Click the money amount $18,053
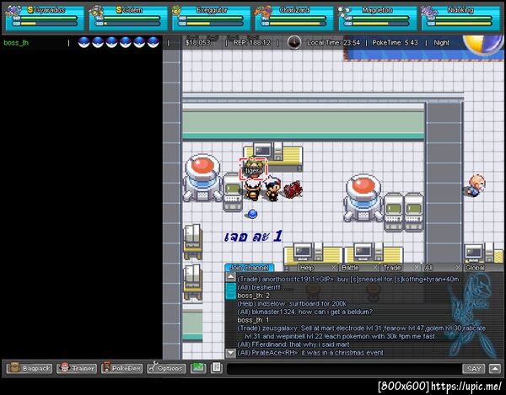 (197, 42)
